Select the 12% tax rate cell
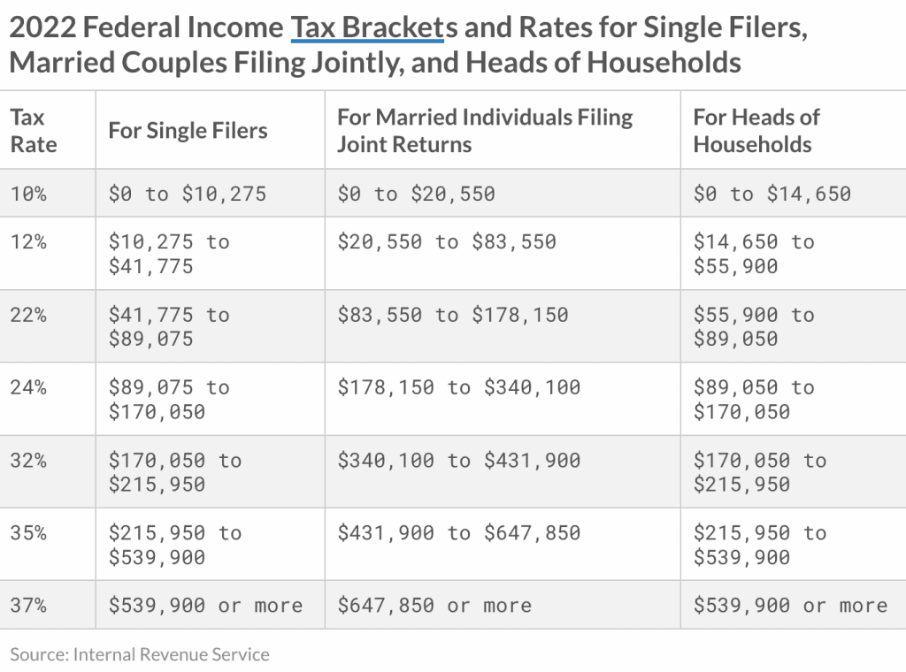 (28, 241)
